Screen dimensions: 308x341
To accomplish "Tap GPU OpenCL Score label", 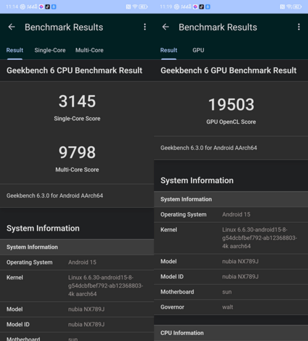I will 231,122.
